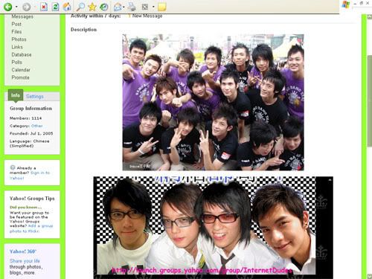Click the Mail envelope icon
The width and height of the screenshot is (372, 279).
(x=118, y=7)
